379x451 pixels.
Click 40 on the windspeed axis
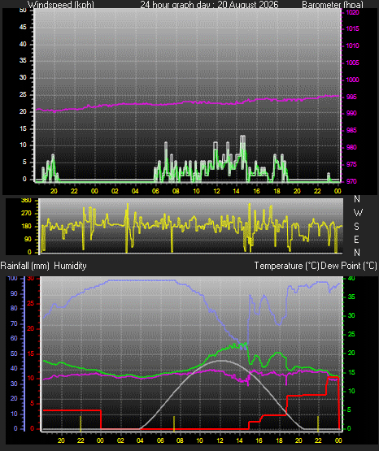(23, 44)
